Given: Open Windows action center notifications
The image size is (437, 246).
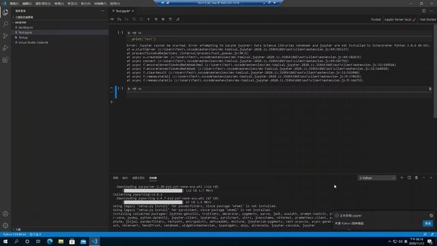Looking at the screenshot, I should point(430,241).
